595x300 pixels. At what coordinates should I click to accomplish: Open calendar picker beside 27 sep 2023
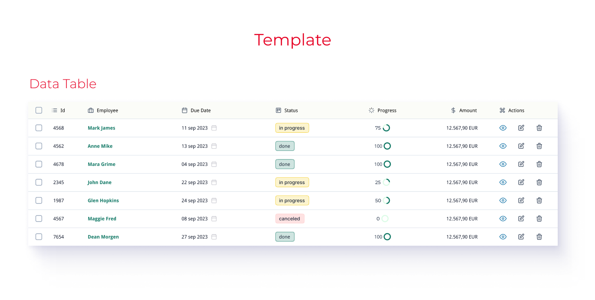point(214,237)
